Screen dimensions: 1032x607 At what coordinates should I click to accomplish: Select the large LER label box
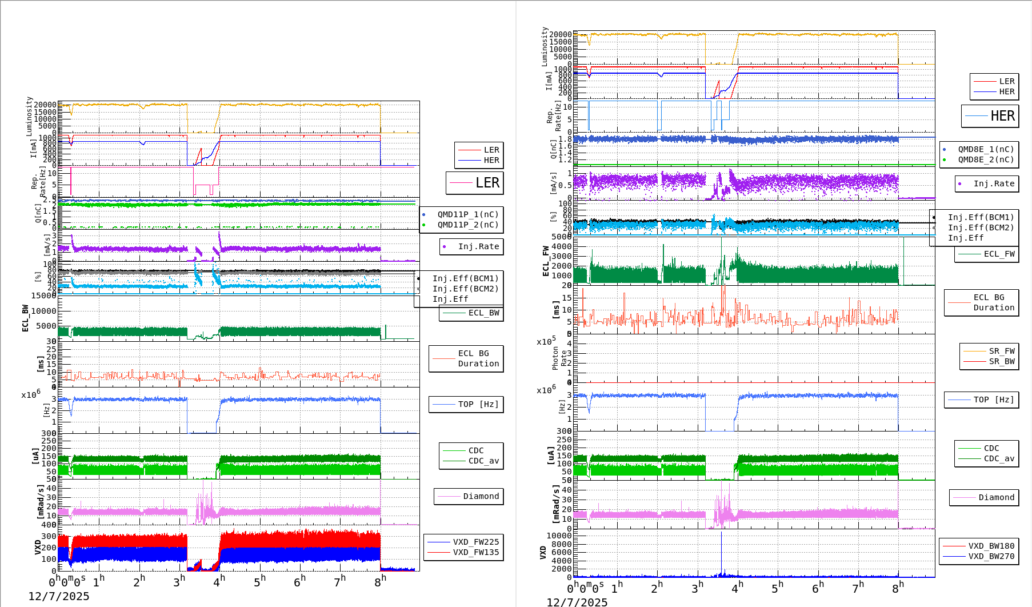point(474,183)
